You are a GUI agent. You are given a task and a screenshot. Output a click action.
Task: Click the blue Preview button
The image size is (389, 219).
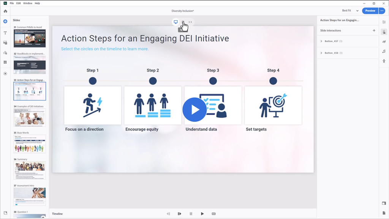(x=370, y=11)
